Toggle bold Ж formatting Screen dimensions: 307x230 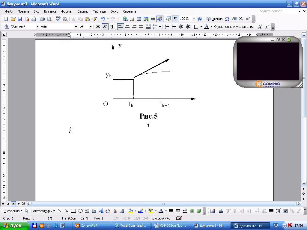(x=98, y=27)
